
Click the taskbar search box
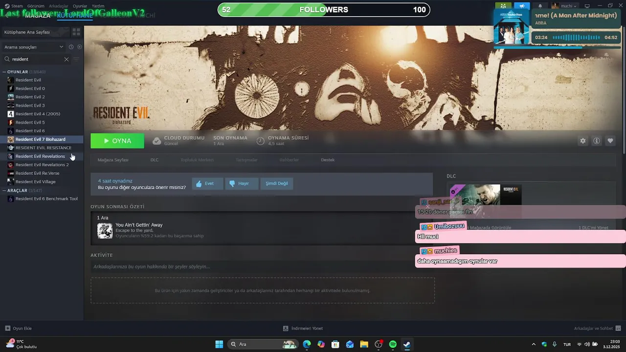263,344
